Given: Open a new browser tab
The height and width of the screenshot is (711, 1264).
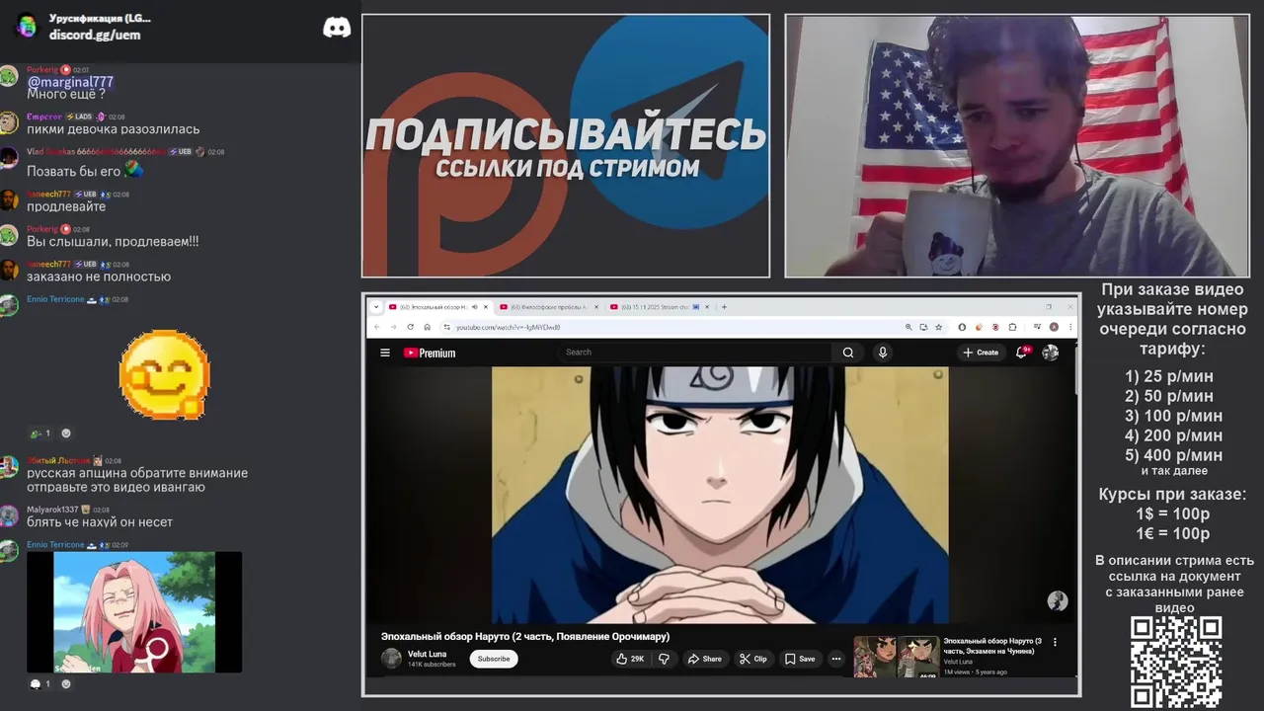Looking at the screenshot, I should pos(724,307).
